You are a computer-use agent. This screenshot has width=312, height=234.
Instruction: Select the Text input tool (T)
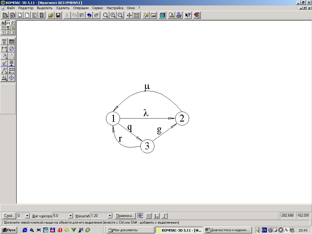(4, 41)
